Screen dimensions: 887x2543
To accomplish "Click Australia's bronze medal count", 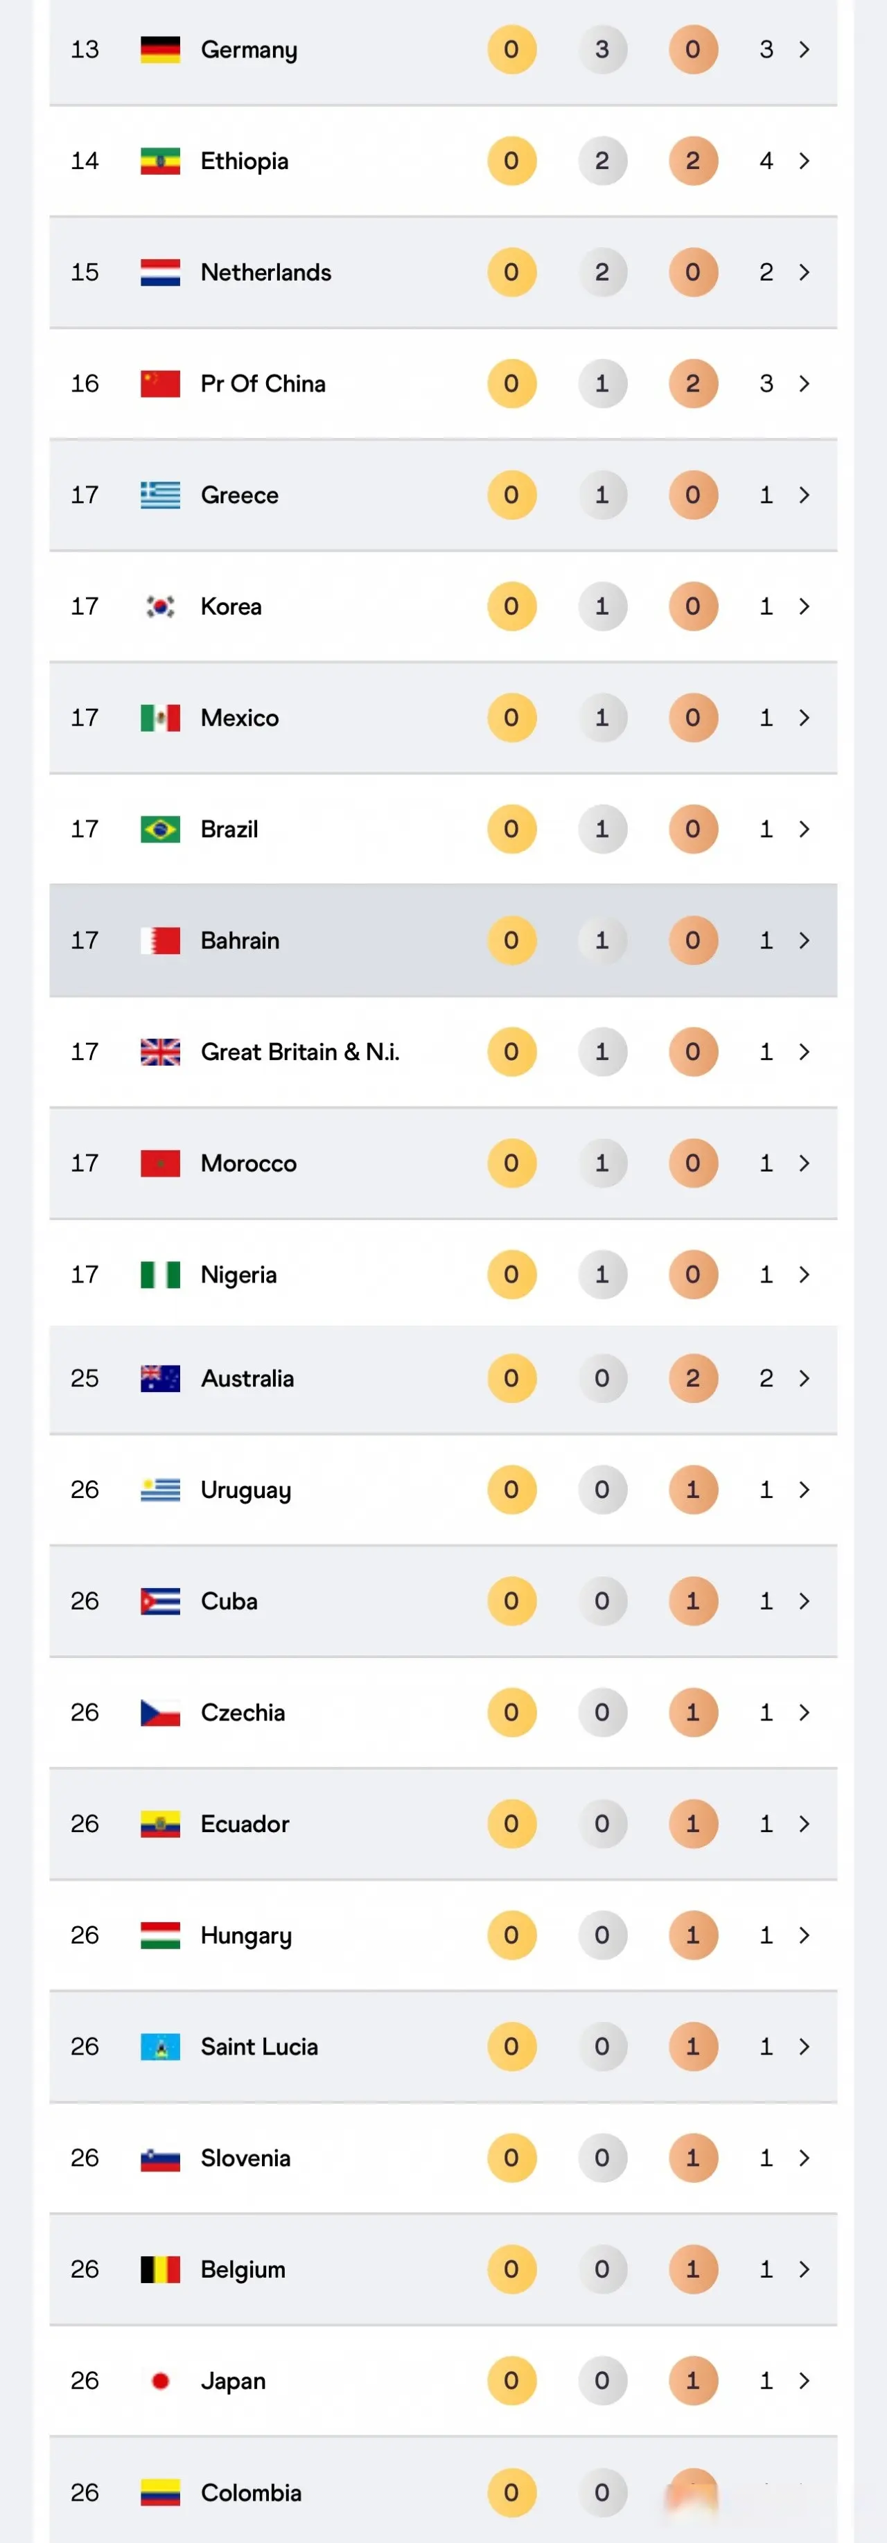I will pyautogui.click(x=692, y=1378).
